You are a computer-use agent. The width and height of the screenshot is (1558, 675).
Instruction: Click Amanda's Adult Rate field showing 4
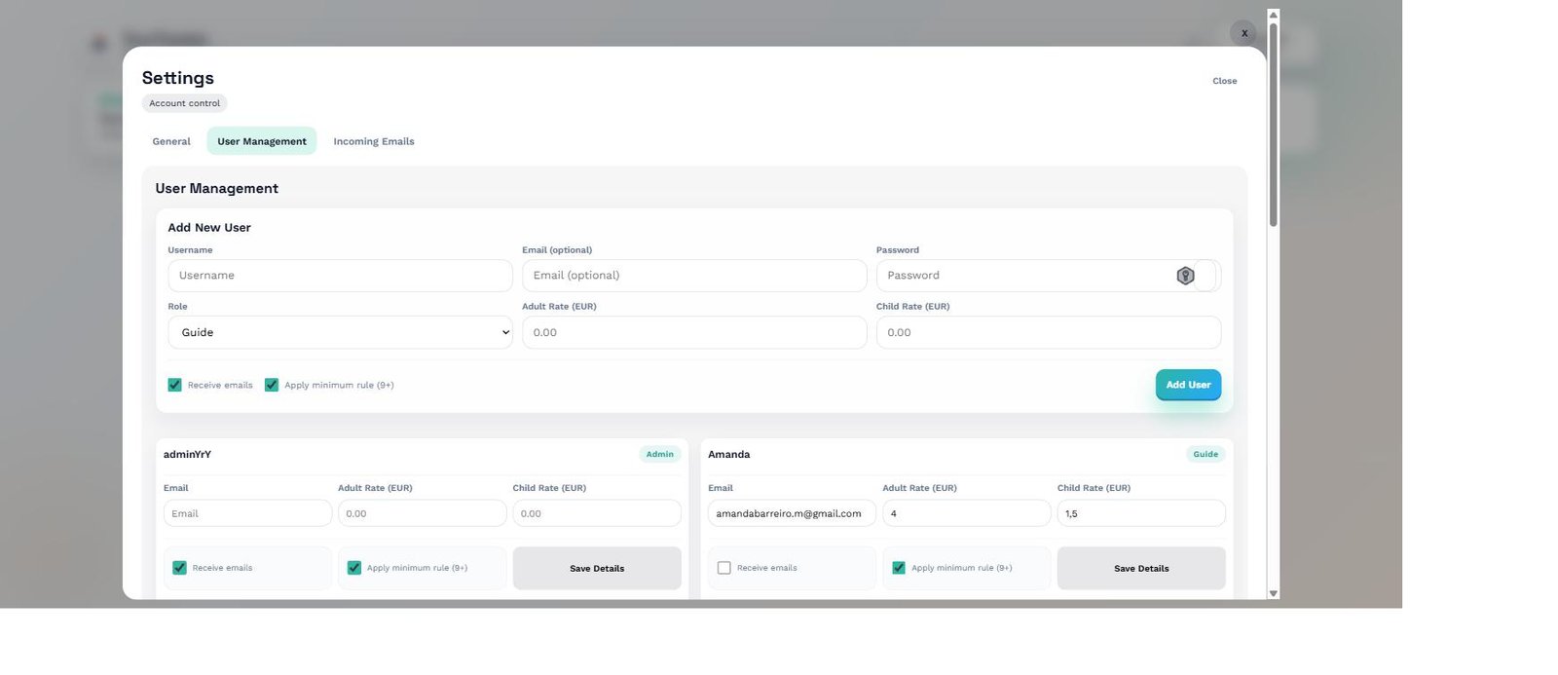click(x=966, y=513)
